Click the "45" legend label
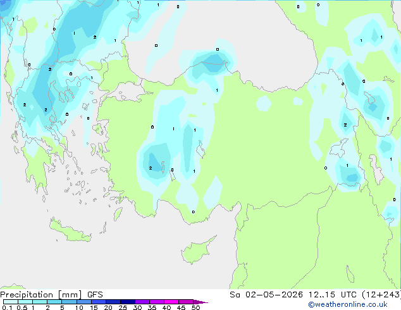401x310 pixels. pos(181,307)
